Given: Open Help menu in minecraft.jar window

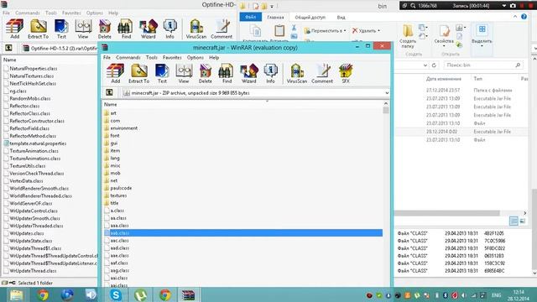Looking at the screenshot, I should pyautogui.click(x=214, y=57).
